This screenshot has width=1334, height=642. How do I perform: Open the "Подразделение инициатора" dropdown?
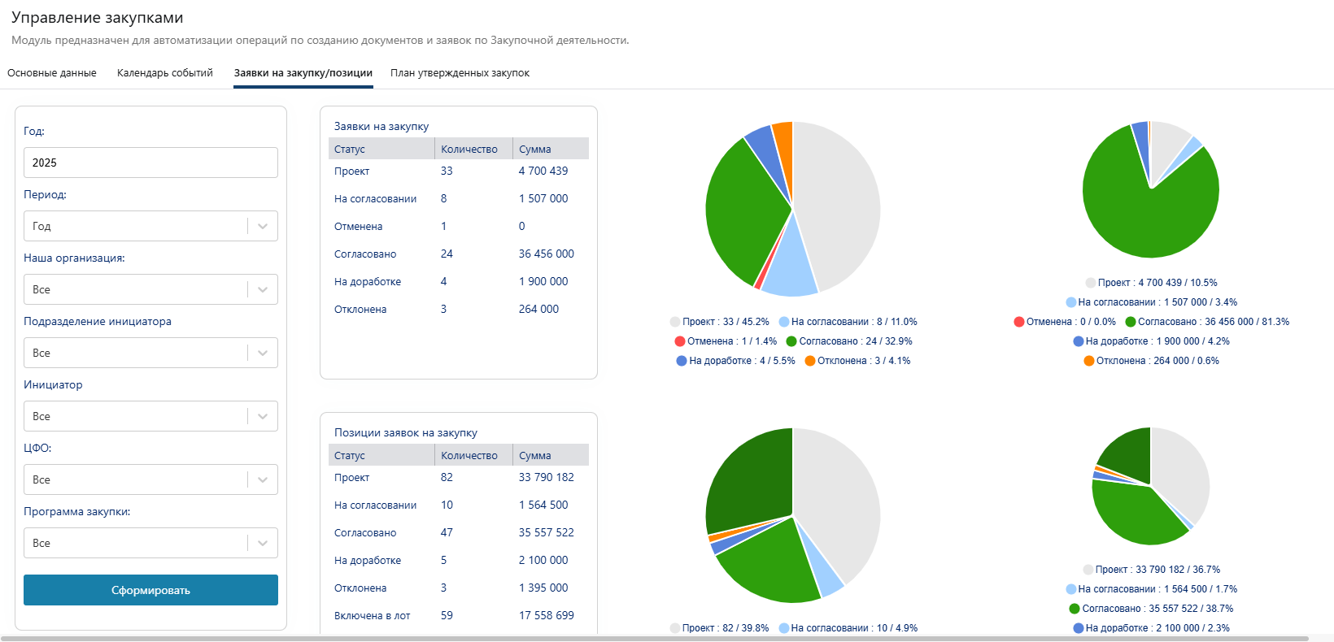pyautogui.click(x=150, y=353)
